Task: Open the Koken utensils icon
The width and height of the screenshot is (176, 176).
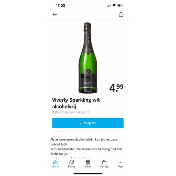Action: click(88, 162)
